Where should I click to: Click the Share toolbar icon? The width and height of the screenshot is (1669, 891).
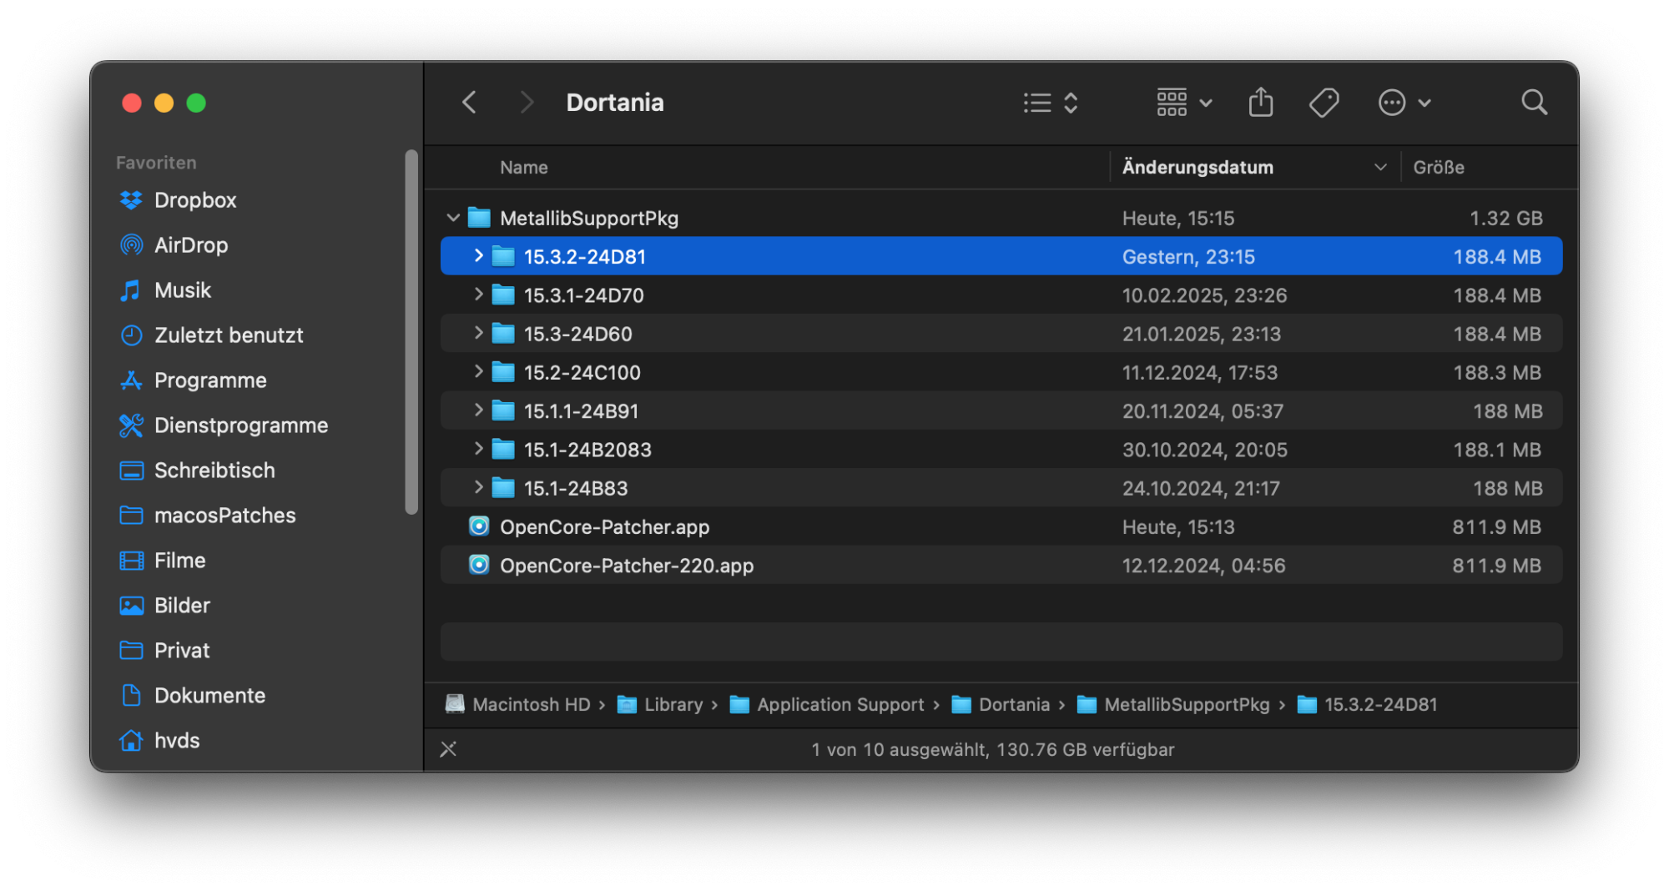coord(1261,103)
